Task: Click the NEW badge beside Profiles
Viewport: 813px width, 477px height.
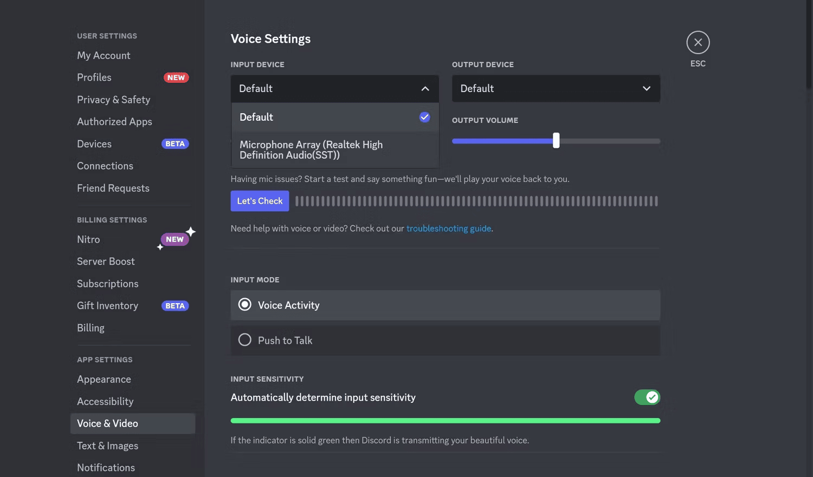Action: point(176,77)
